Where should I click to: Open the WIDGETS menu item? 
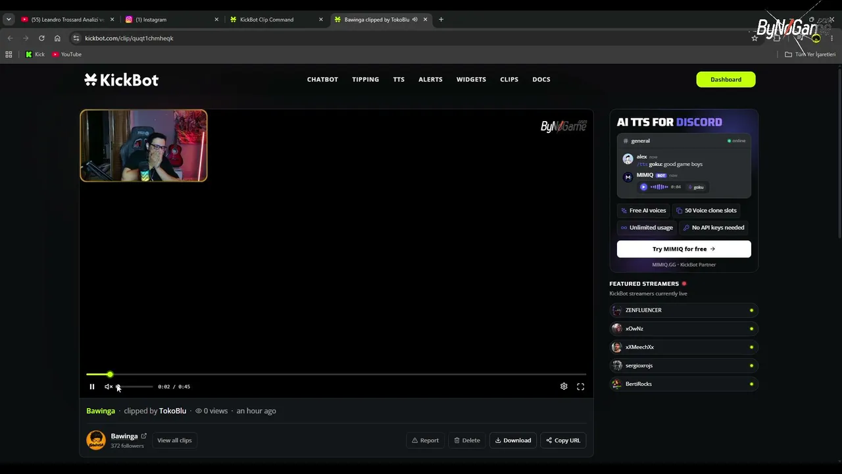(471, 80)
